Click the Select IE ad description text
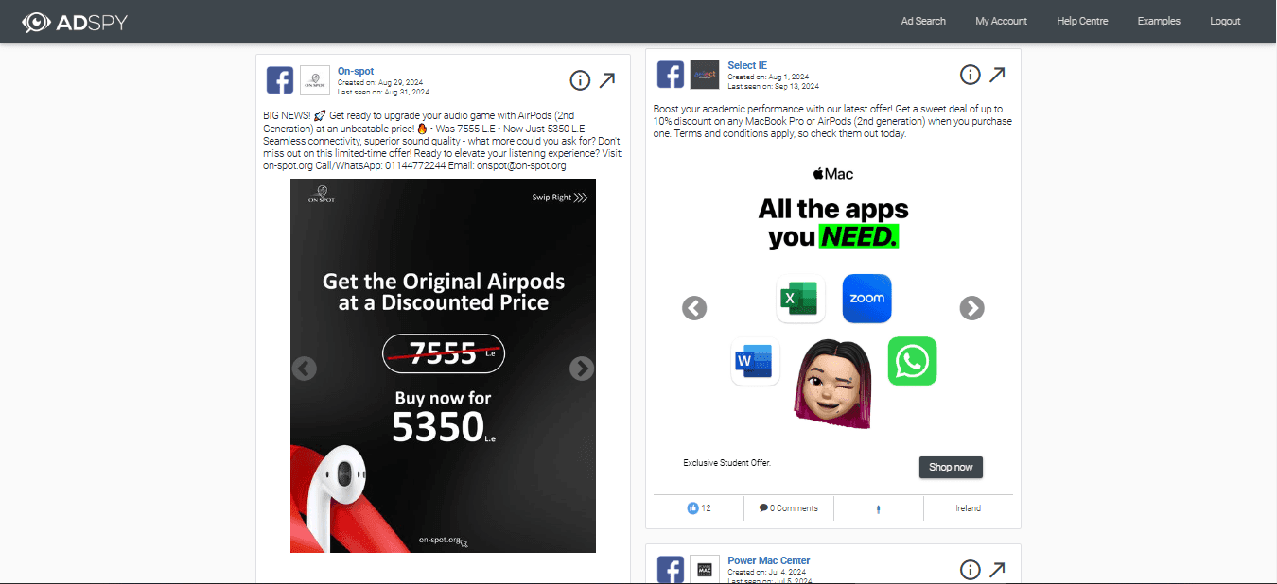1277x584 pixels. (832, 121)
